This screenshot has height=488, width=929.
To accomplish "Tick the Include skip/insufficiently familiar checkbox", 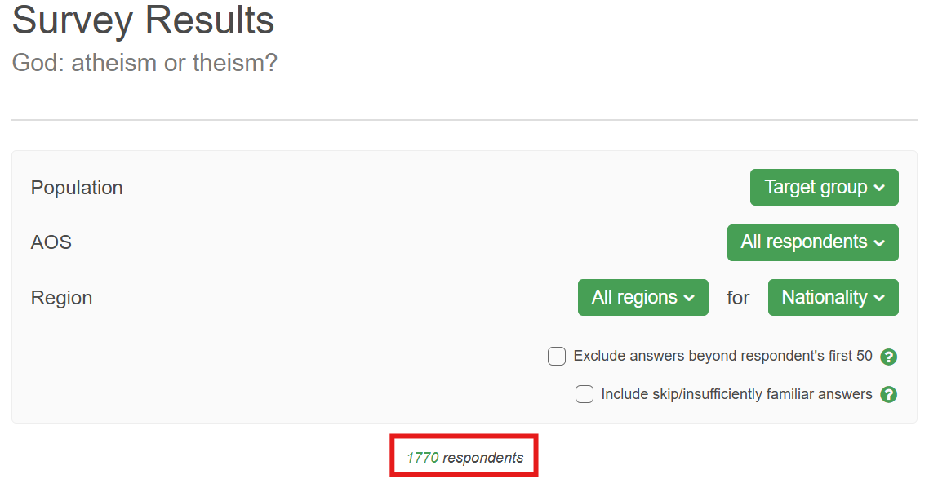I will [x=585, y=395].
